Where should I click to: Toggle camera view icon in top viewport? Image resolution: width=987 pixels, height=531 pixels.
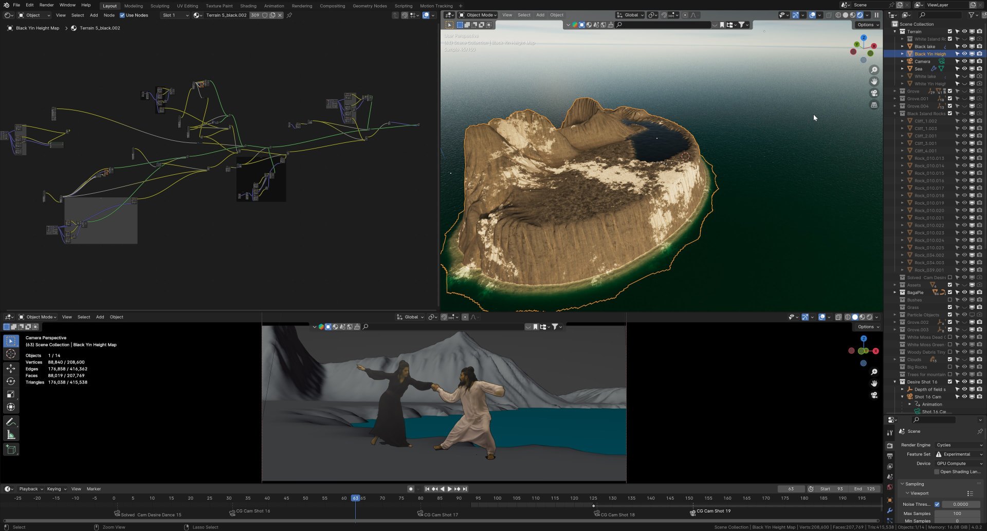[874, 93]
